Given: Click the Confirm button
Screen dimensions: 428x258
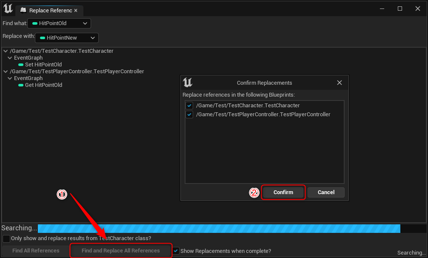Looking at the screenshot, I should tap(283, 192).
